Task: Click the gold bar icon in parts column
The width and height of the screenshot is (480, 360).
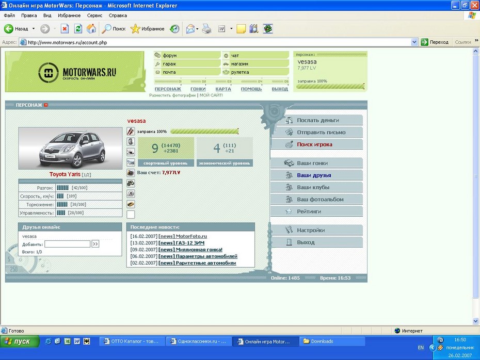Action: click(x=131, y=204)
